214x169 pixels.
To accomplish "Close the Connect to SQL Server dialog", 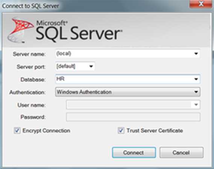I will pyautogui.click(x=201, y=4).
